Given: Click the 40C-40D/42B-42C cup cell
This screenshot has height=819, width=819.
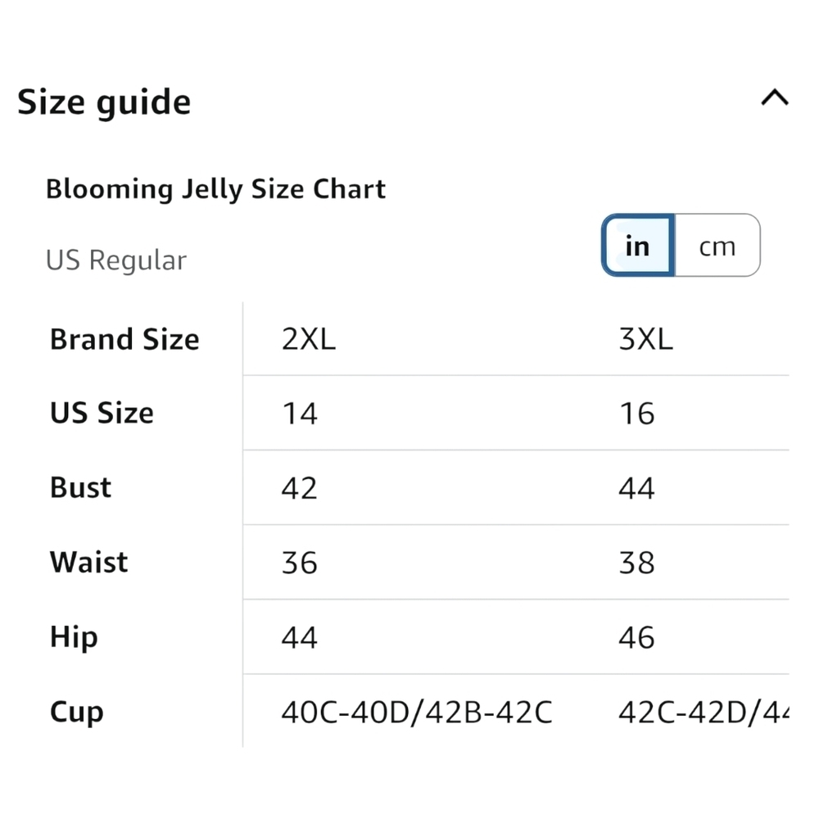Looking at the screenshot, I should click(x=417, y=713).
